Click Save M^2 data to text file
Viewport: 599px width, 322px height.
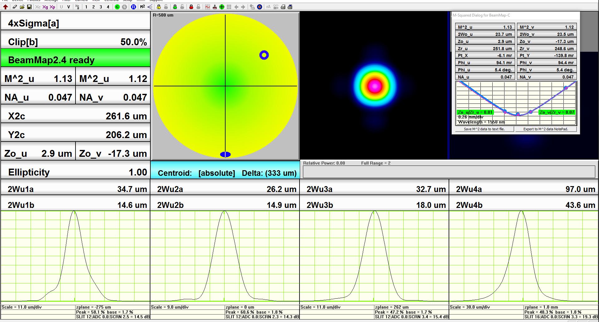click(x=484, y=129)
